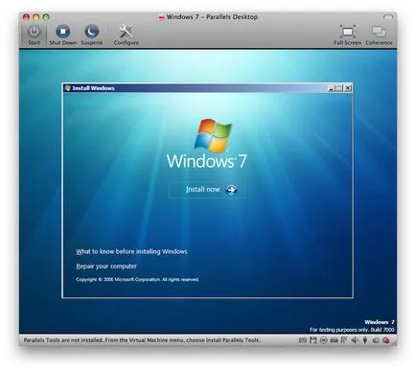
Task: Open the Configure tools icon
Action: (126, 32)
